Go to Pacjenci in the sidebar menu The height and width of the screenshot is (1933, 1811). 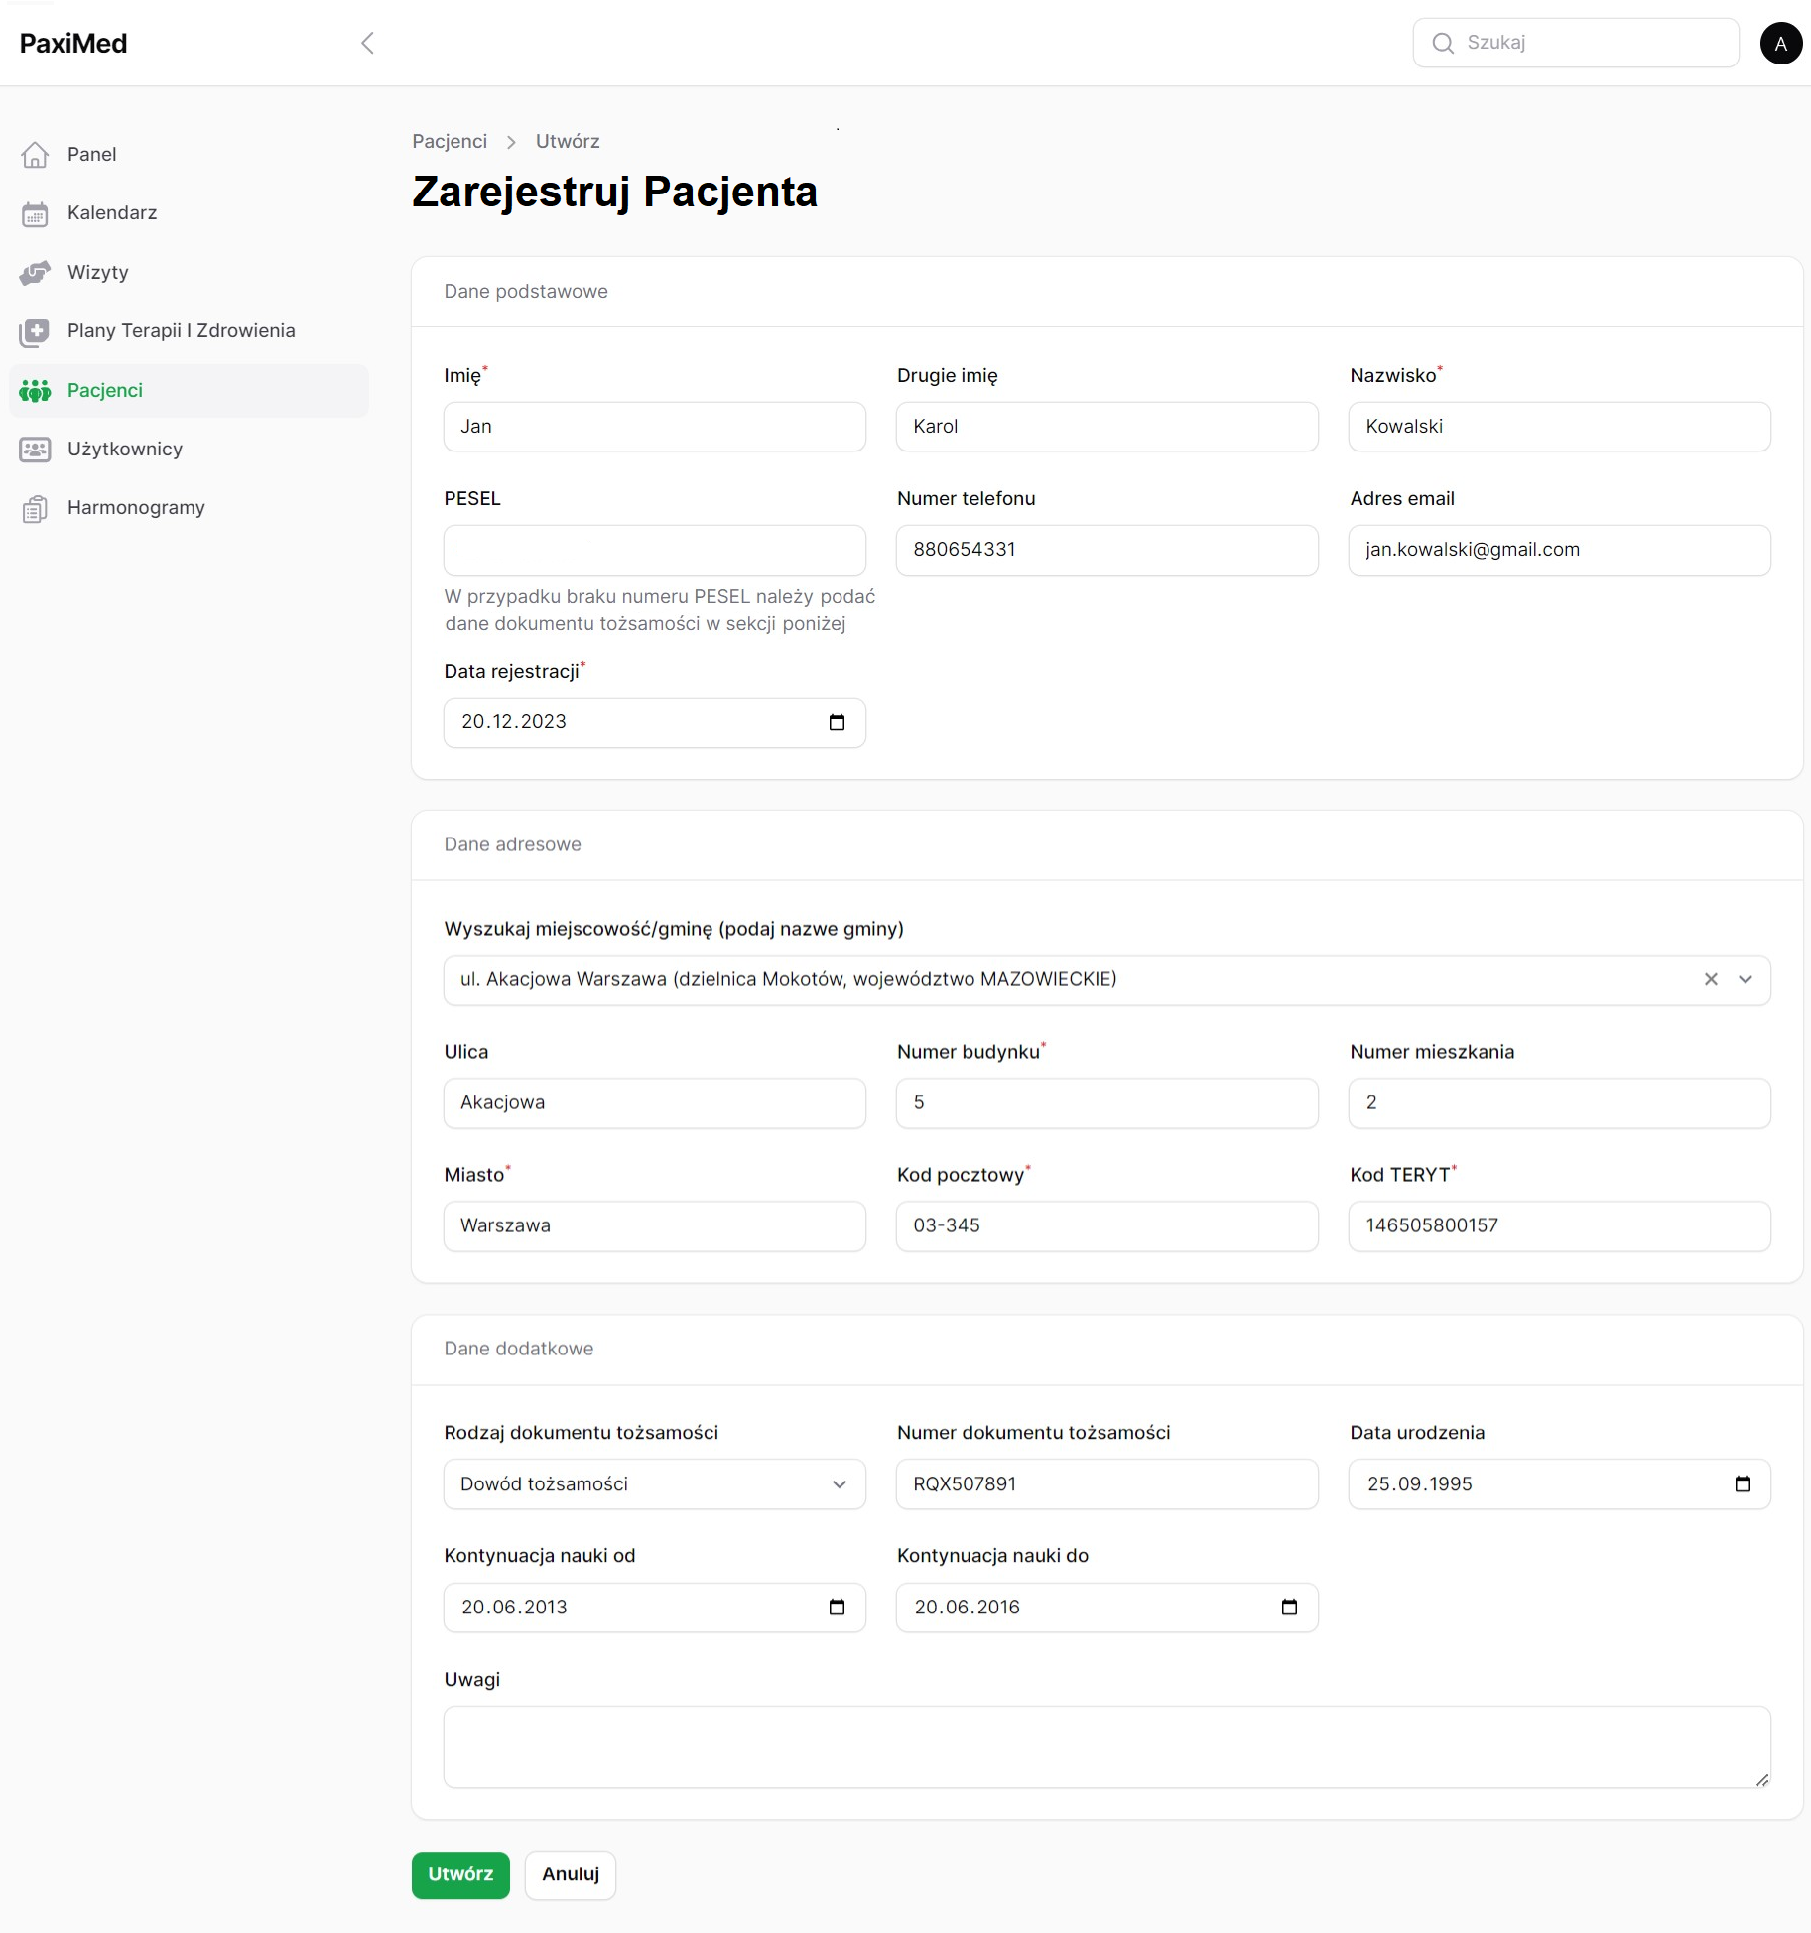point(105,391)
